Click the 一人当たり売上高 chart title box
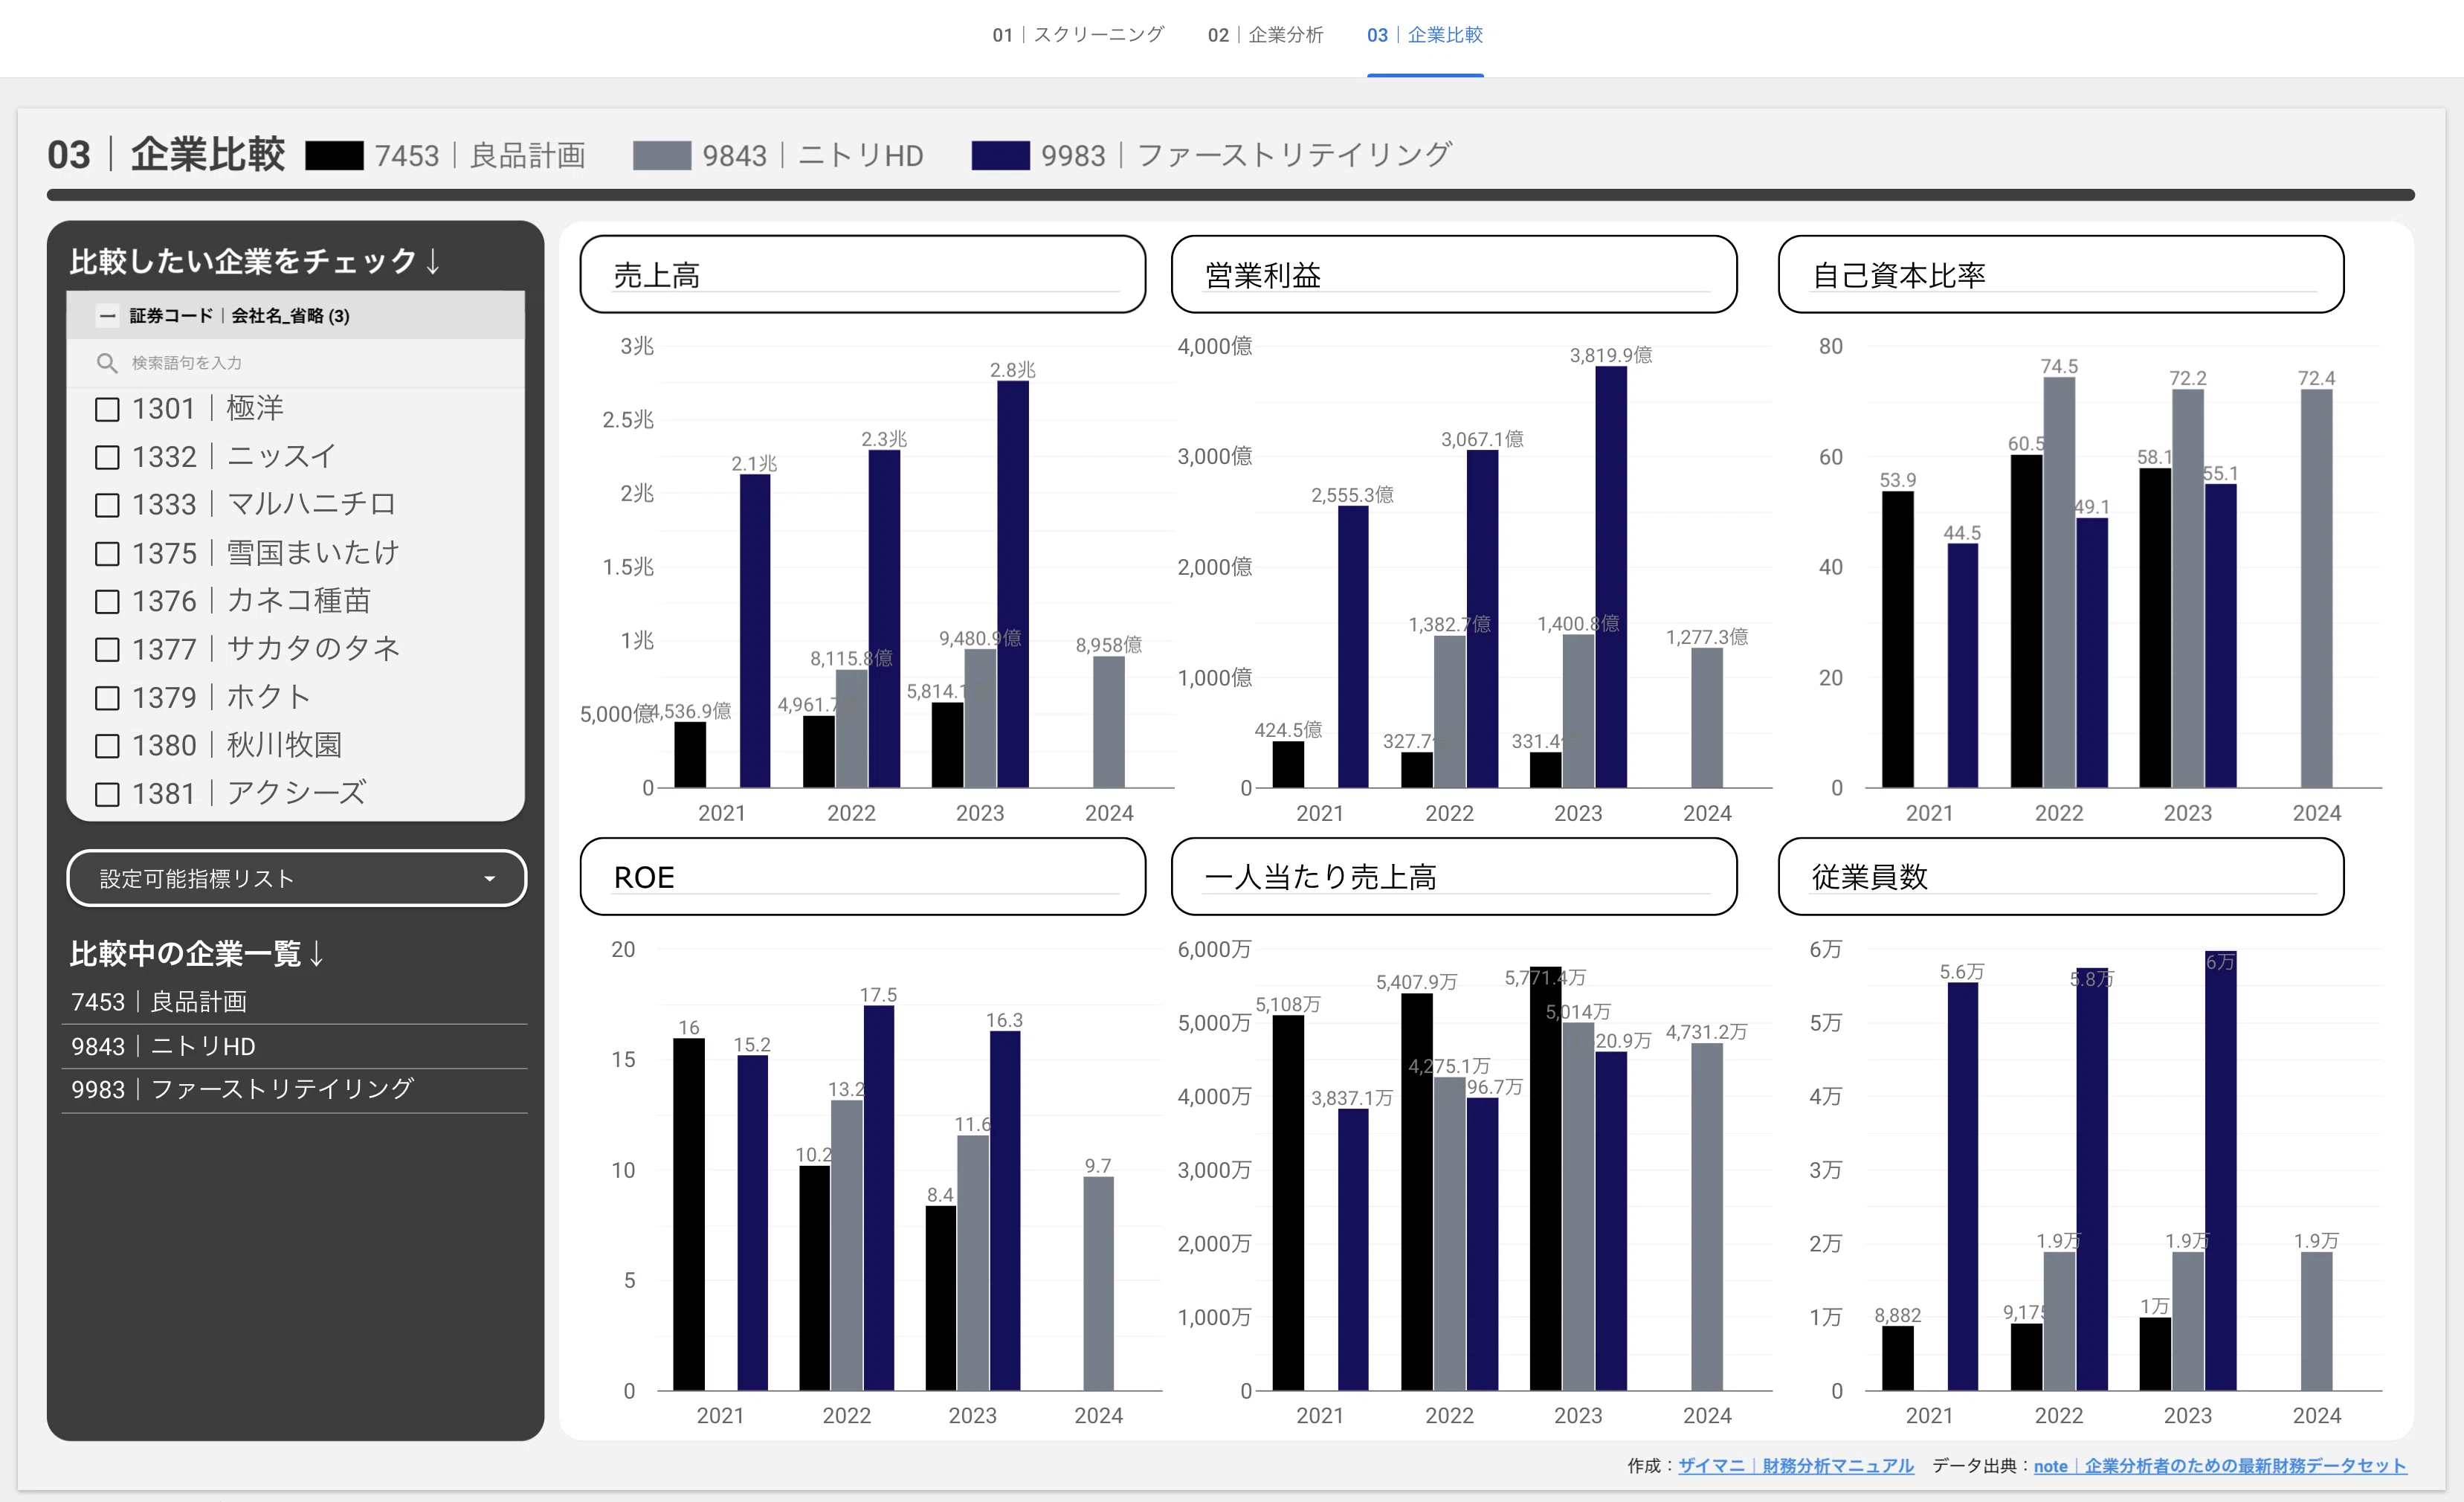 pyautogui.click(x=1454, y=876)
